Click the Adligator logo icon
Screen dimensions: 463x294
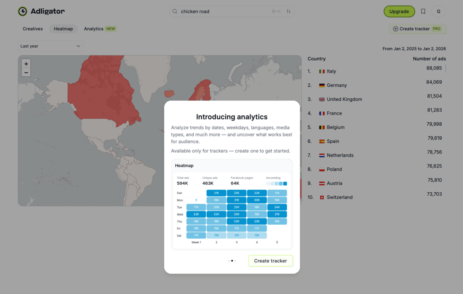[x=23, y=12]
